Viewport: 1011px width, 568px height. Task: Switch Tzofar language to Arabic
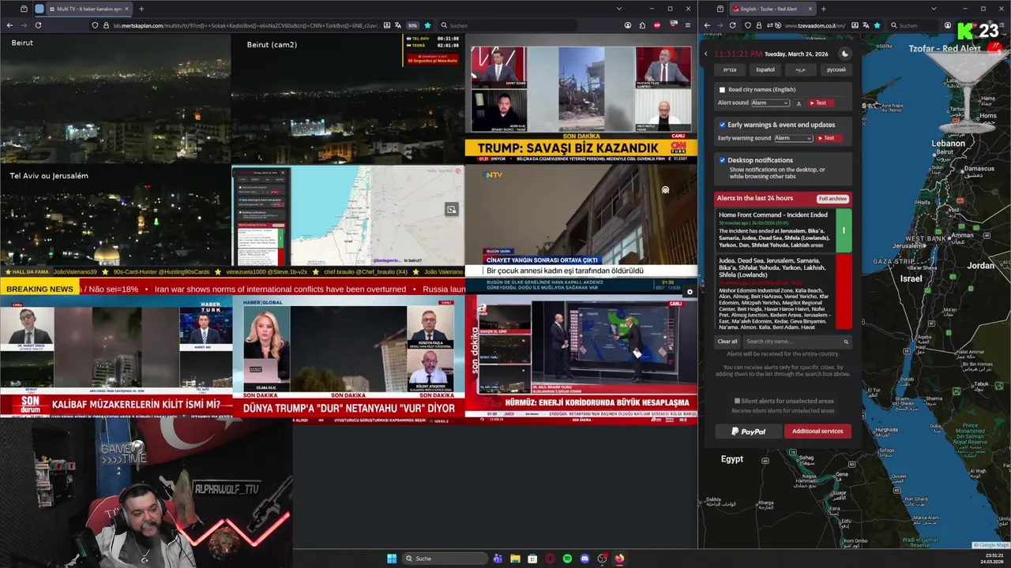point(800,69)
